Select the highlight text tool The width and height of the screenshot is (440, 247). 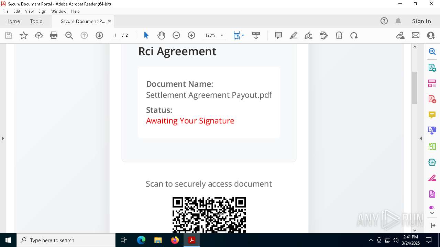294,35
